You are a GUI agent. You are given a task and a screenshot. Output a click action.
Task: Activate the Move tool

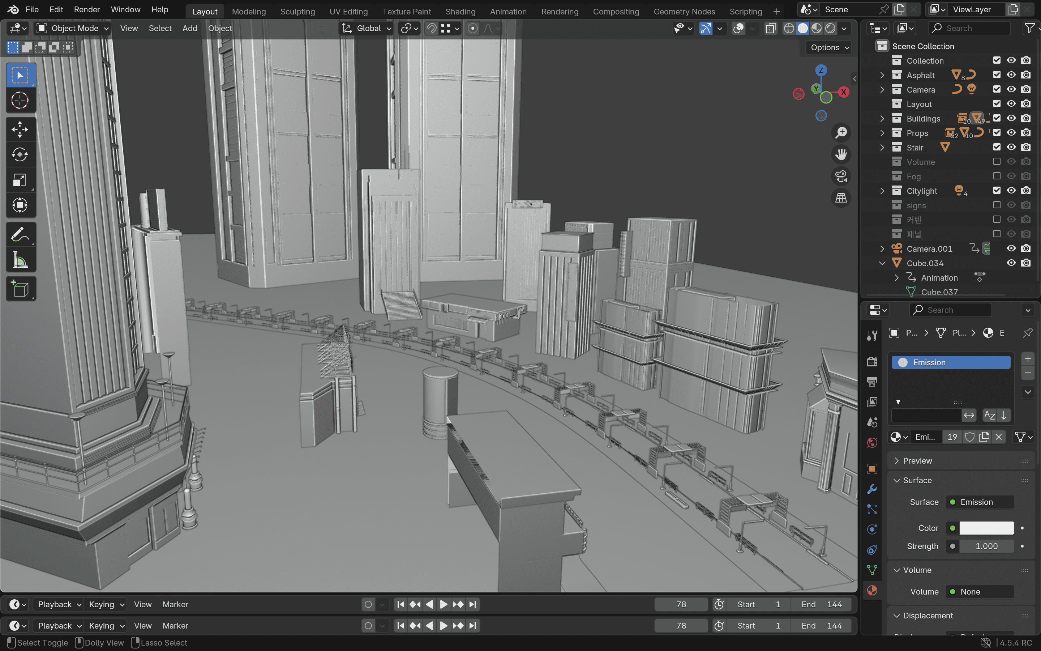pyautogui.click(x=20, y=129)
